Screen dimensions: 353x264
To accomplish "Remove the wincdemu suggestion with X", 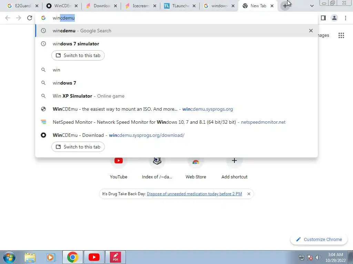I will [311, 31].
